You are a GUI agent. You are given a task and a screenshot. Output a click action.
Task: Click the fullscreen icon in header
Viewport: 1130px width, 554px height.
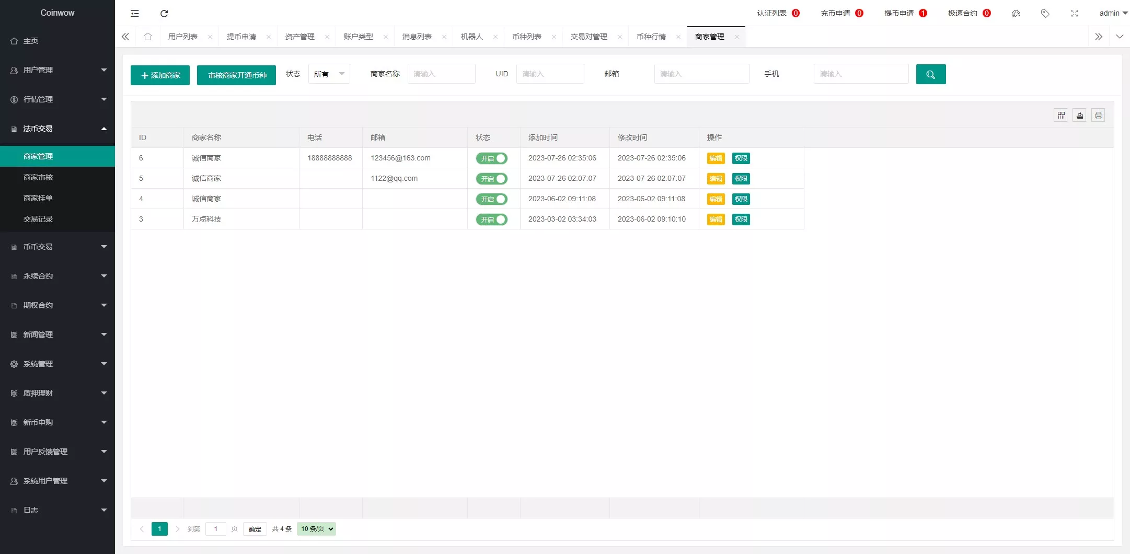(x=1074, y=14)
